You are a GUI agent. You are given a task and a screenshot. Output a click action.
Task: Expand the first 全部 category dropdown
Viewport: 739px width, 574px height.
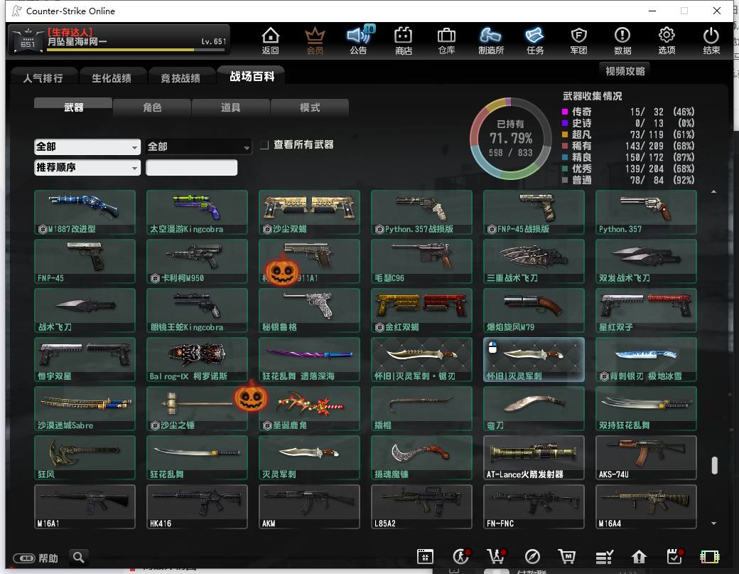coord(87,147)
